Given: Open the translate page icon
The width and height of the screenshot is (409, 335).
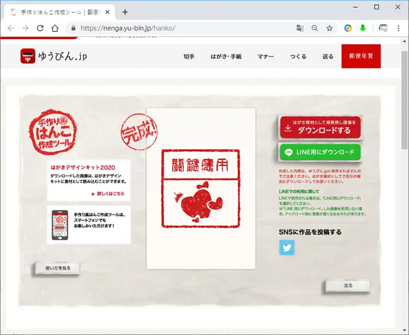Looking at the screenshot, I should [300, 28].
